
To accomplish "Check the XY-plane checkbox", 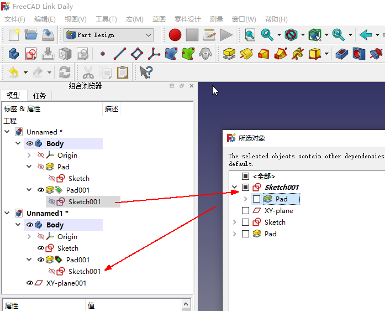I will [245, 211].
